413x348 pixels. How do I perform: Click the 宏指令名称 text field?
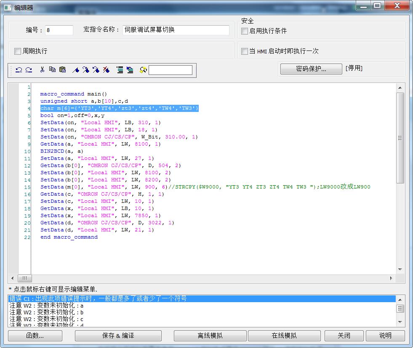tap(176, 30)
